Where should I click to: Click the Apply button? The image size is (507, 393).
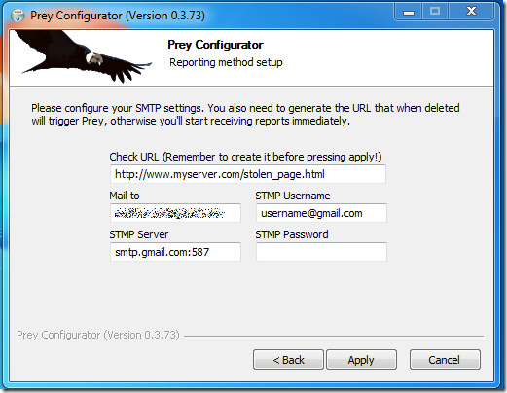pyautogui.click(x=361, y=360)
